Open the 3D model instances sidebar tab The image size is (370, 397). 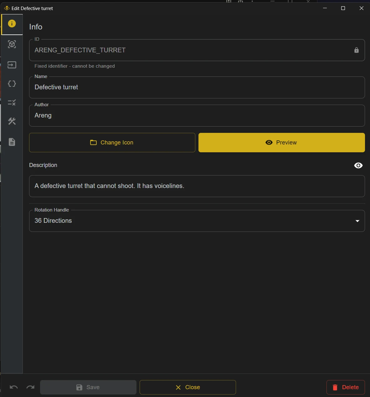pyautogui.click(x=12, y=44)
